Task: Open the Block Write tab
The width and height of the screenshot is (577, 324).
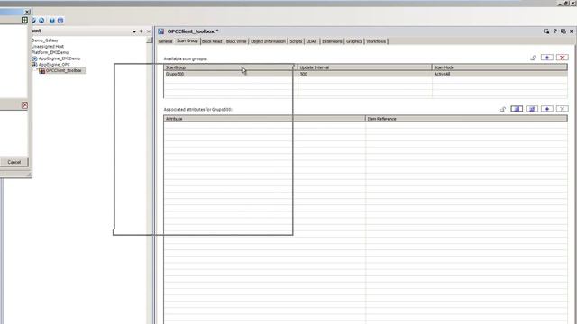Action: tap(236, 41)
